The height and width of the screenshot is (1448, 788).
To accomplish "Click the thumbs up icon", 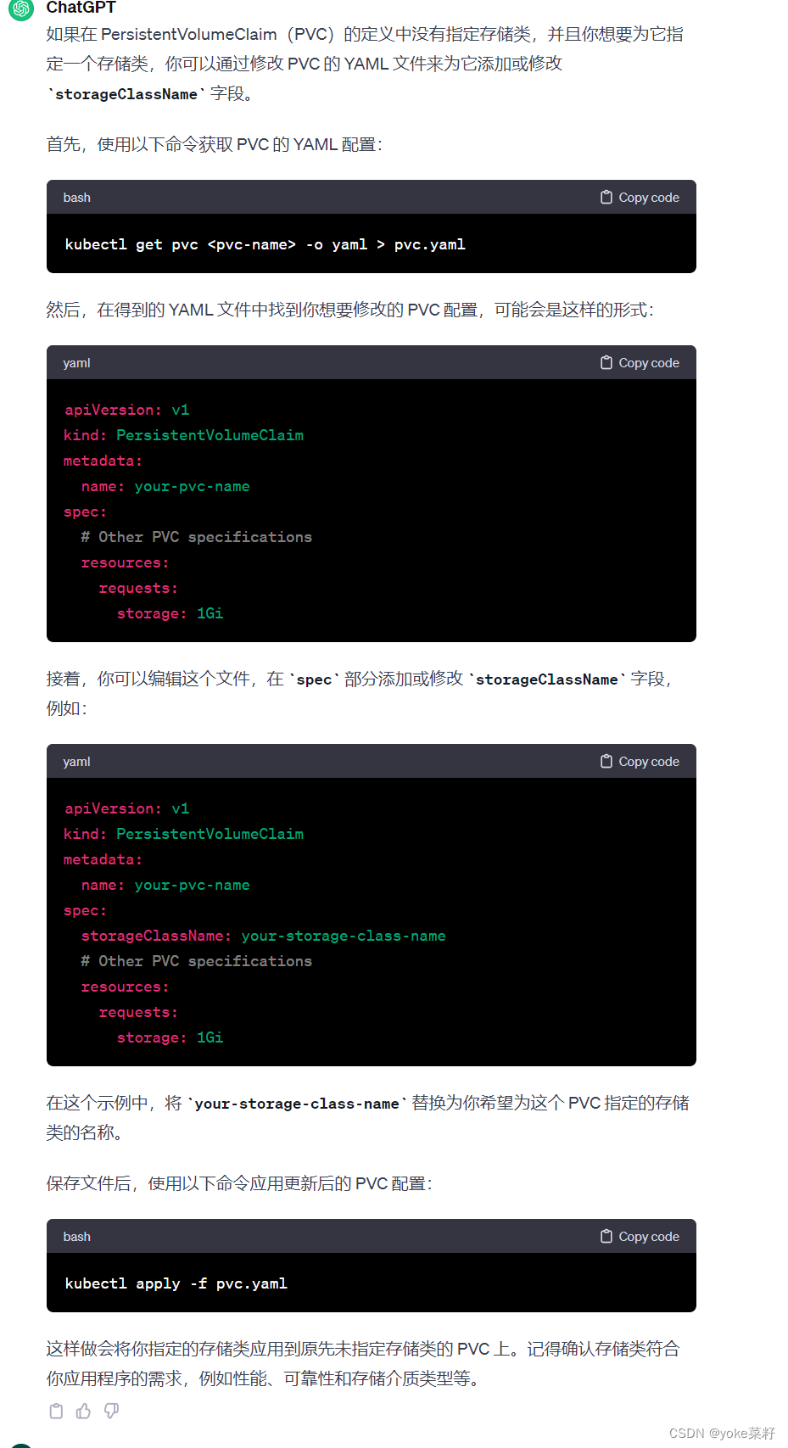I will (x=83, y=1411).
